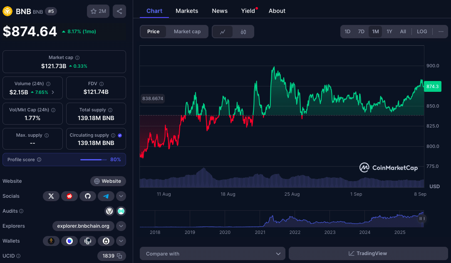This screenshot has width=451, height=263.
Task: Open the Yield tab
Action: coord(248,11)
